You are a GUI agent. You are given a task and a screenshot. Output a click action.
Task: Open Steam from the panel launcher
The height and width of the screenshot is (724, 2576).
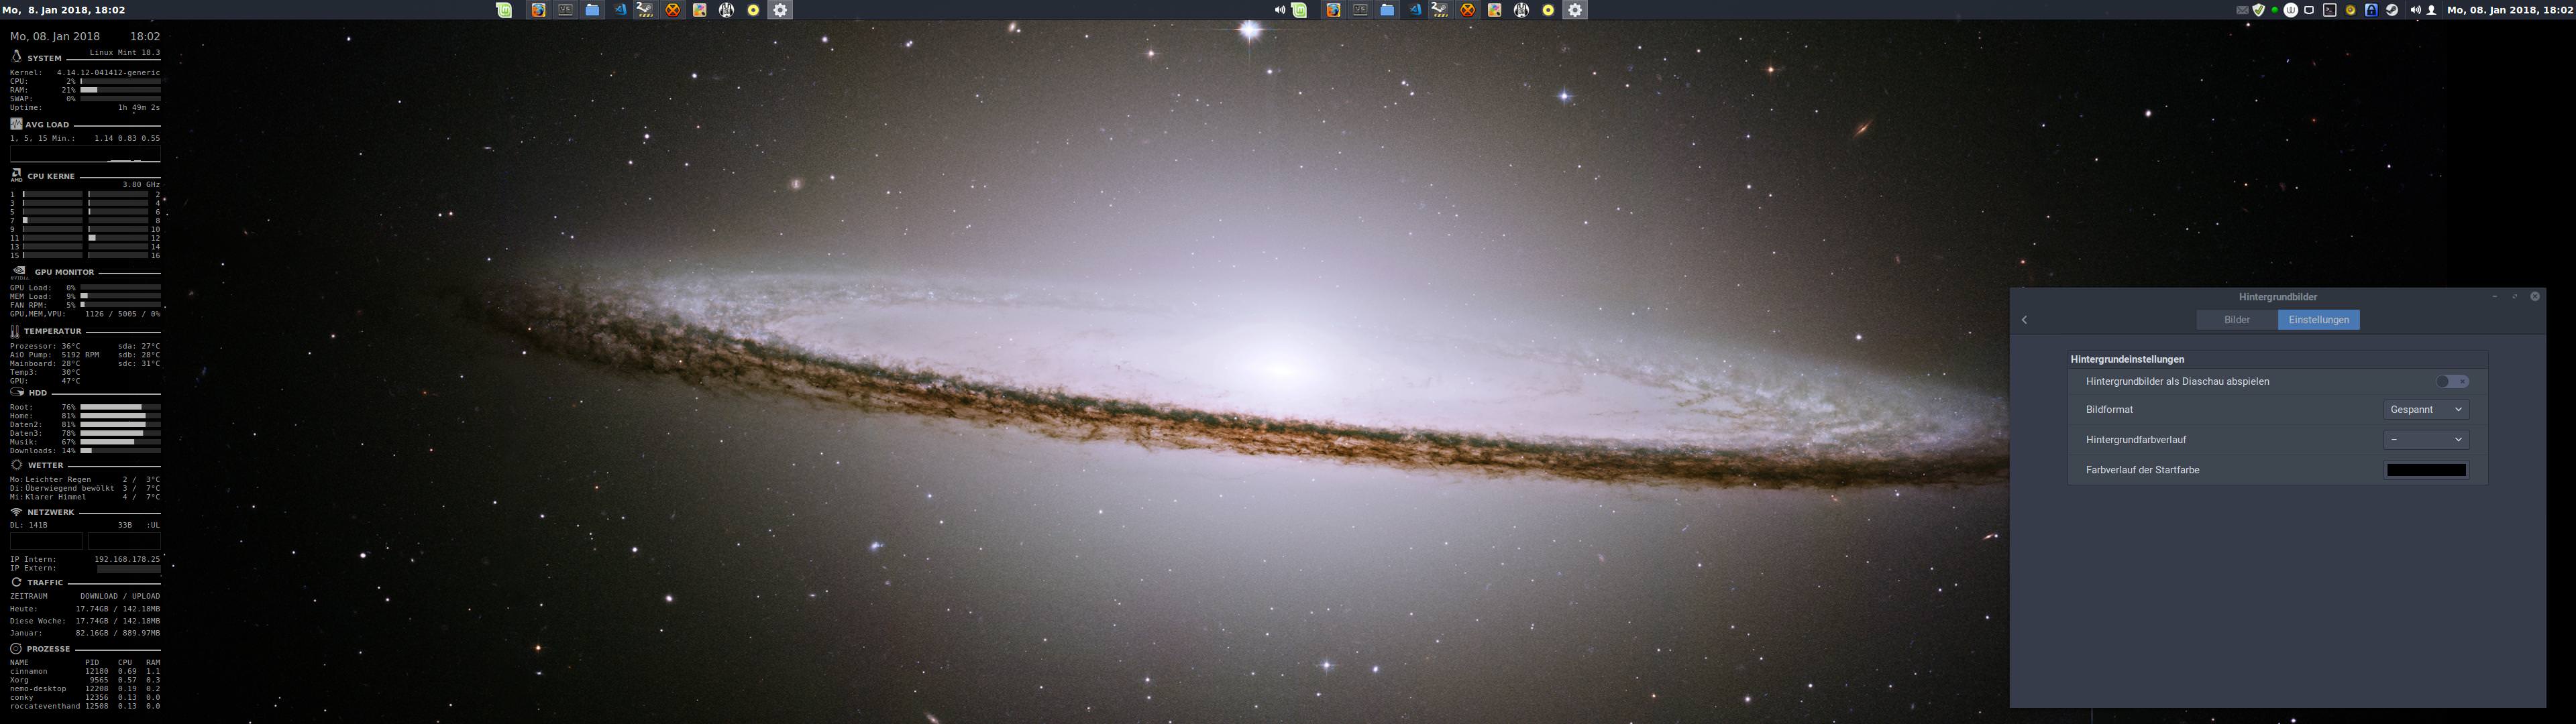click(x=646, y=10)
